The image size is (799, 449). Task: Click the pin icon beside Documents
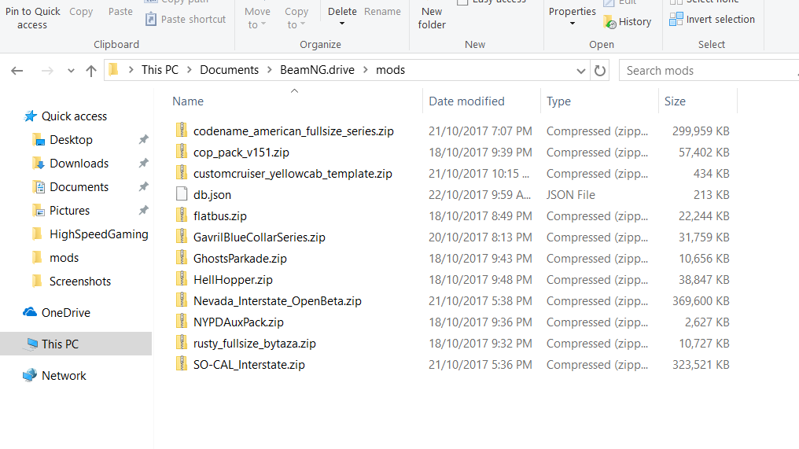pos(144,186)
